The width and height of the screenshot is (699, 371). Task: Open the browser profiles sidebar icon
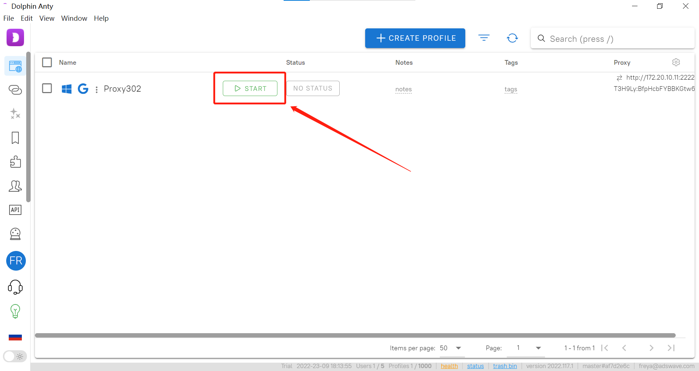[x=15, y=66]
